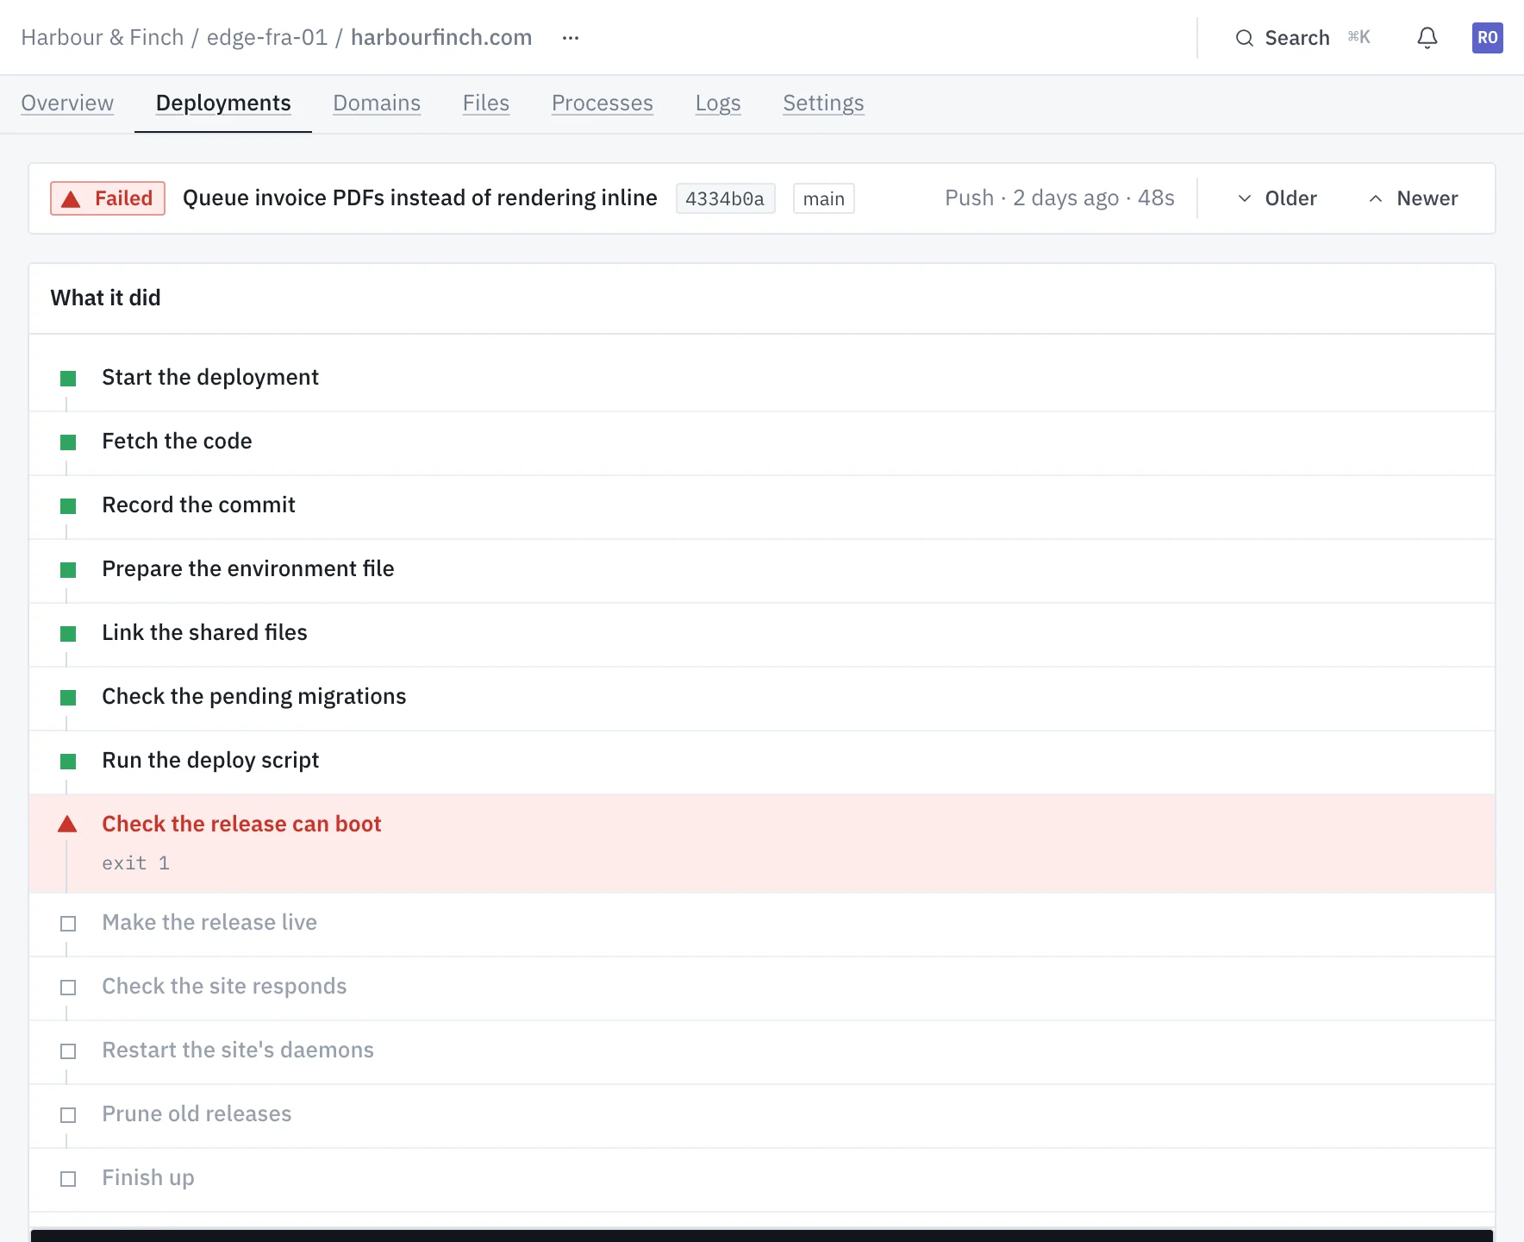
Task: Open the Files tab
Action: pos(486,103)
